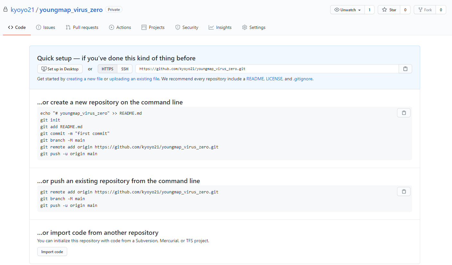Click the private repository lock icon
Image resolution: width=452 pixels, height=265 pixels.
coord(5,10)
